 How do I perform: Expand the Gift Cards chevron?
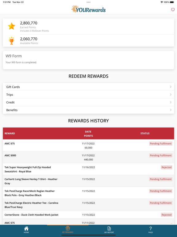click(x=171, y=87)
